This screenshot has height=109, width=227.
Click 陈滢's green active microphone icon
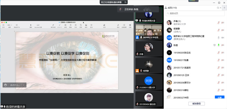click(x=218, y=45)
